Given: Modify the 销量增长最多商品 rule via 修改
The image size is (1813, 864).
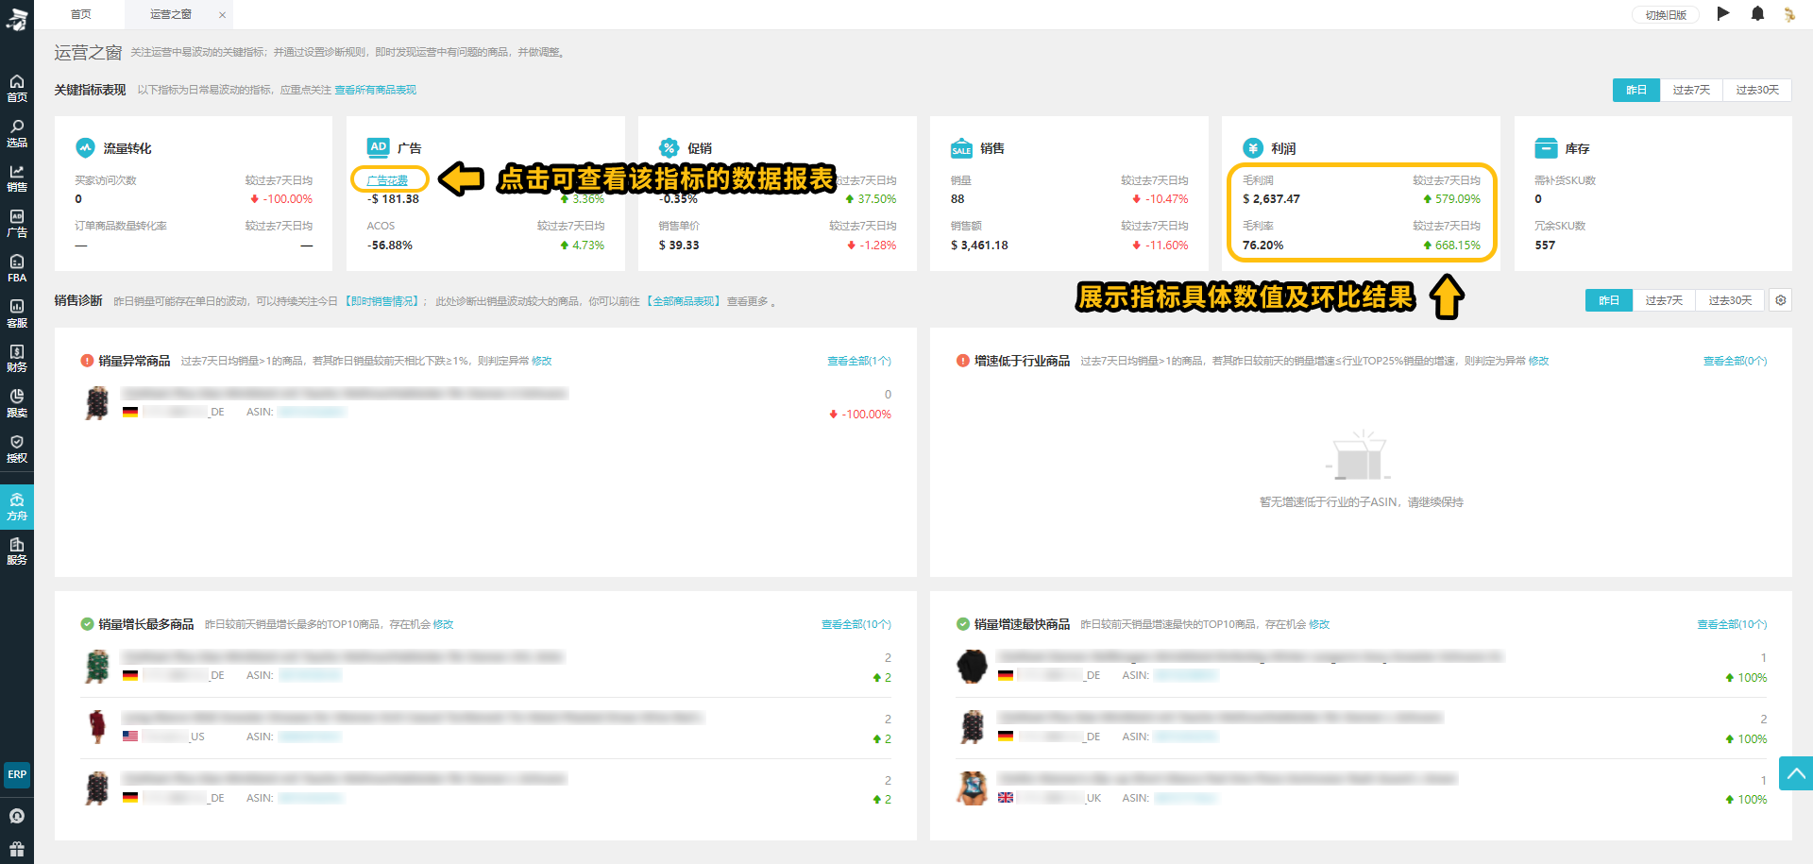Looking at the screenshot, I should (443, 624).
